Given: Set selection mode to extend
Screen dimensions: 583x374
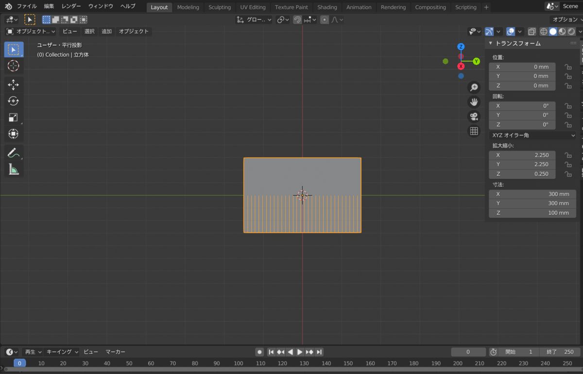Looking at the screenshot, I should point(55,19).
